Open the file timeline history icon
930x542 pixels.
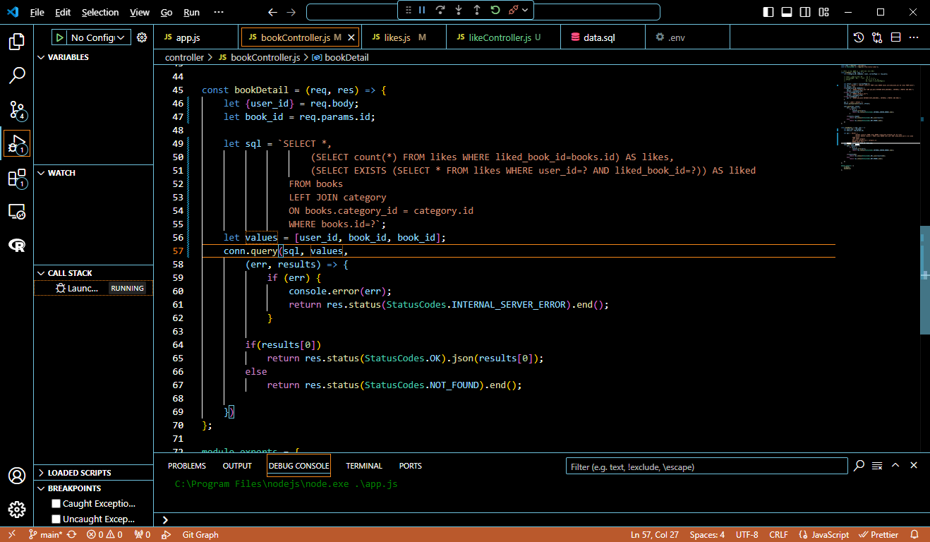[859, 37]
